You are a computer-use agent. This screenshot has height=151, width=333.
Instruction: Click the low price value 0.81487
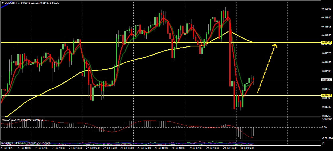(45, 3)
